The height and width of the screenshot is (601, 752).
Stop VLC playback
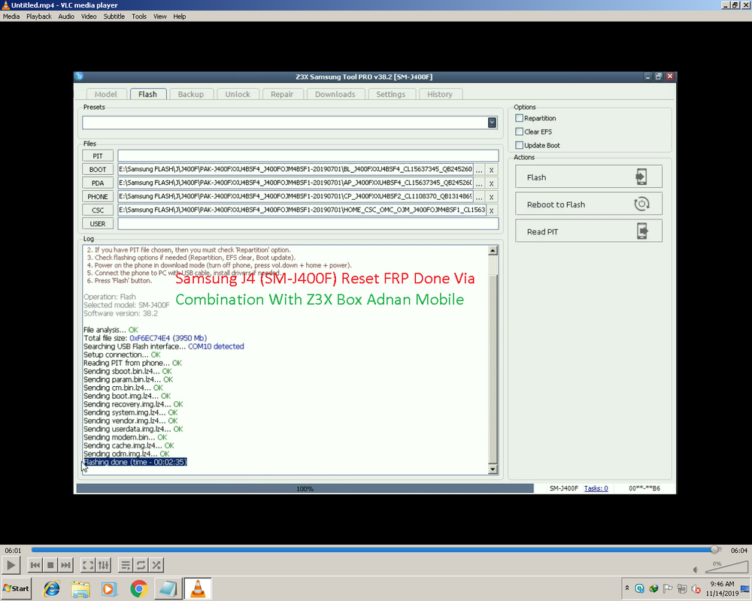pos(50,566)
